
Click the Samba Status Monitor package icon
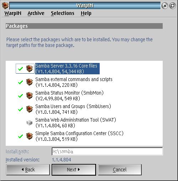pyautogui.click(x=30, y=96)
